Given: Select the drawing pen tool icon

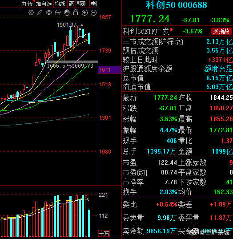Looking at the screenshot, I should pyautogui.click(x=40, y=12).
